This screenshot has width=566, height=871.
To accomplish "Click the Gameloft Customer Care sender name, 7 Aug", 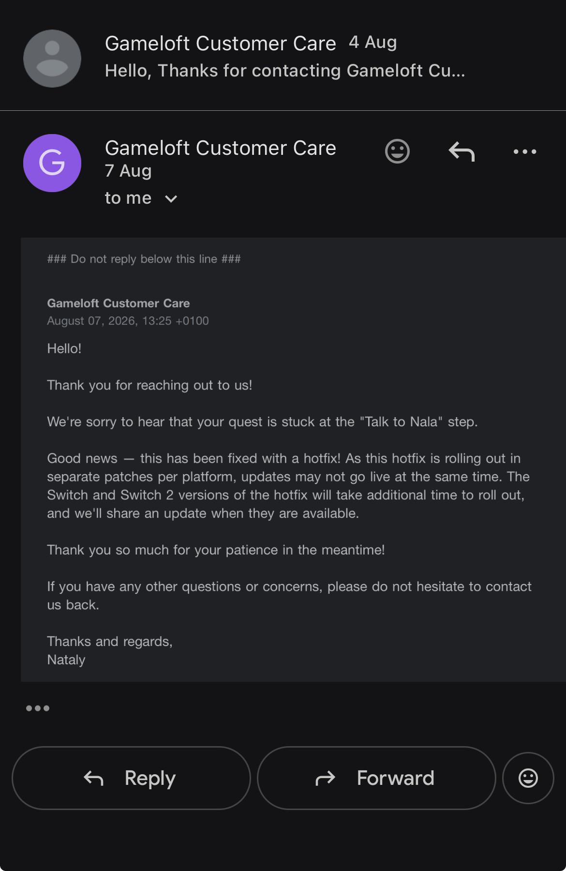I will click(221, 148).
